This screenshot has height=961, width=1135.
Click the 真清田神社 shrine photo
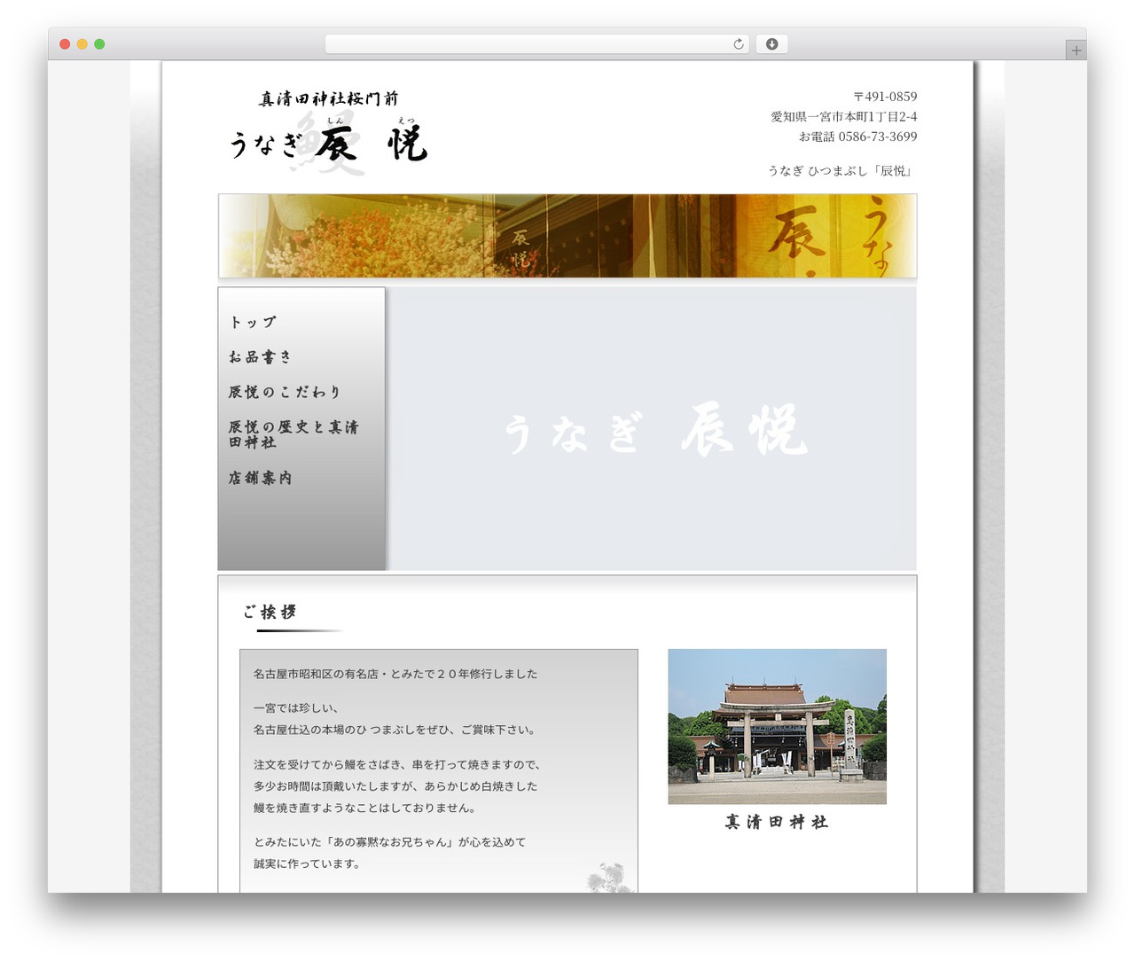coord(777,726)
